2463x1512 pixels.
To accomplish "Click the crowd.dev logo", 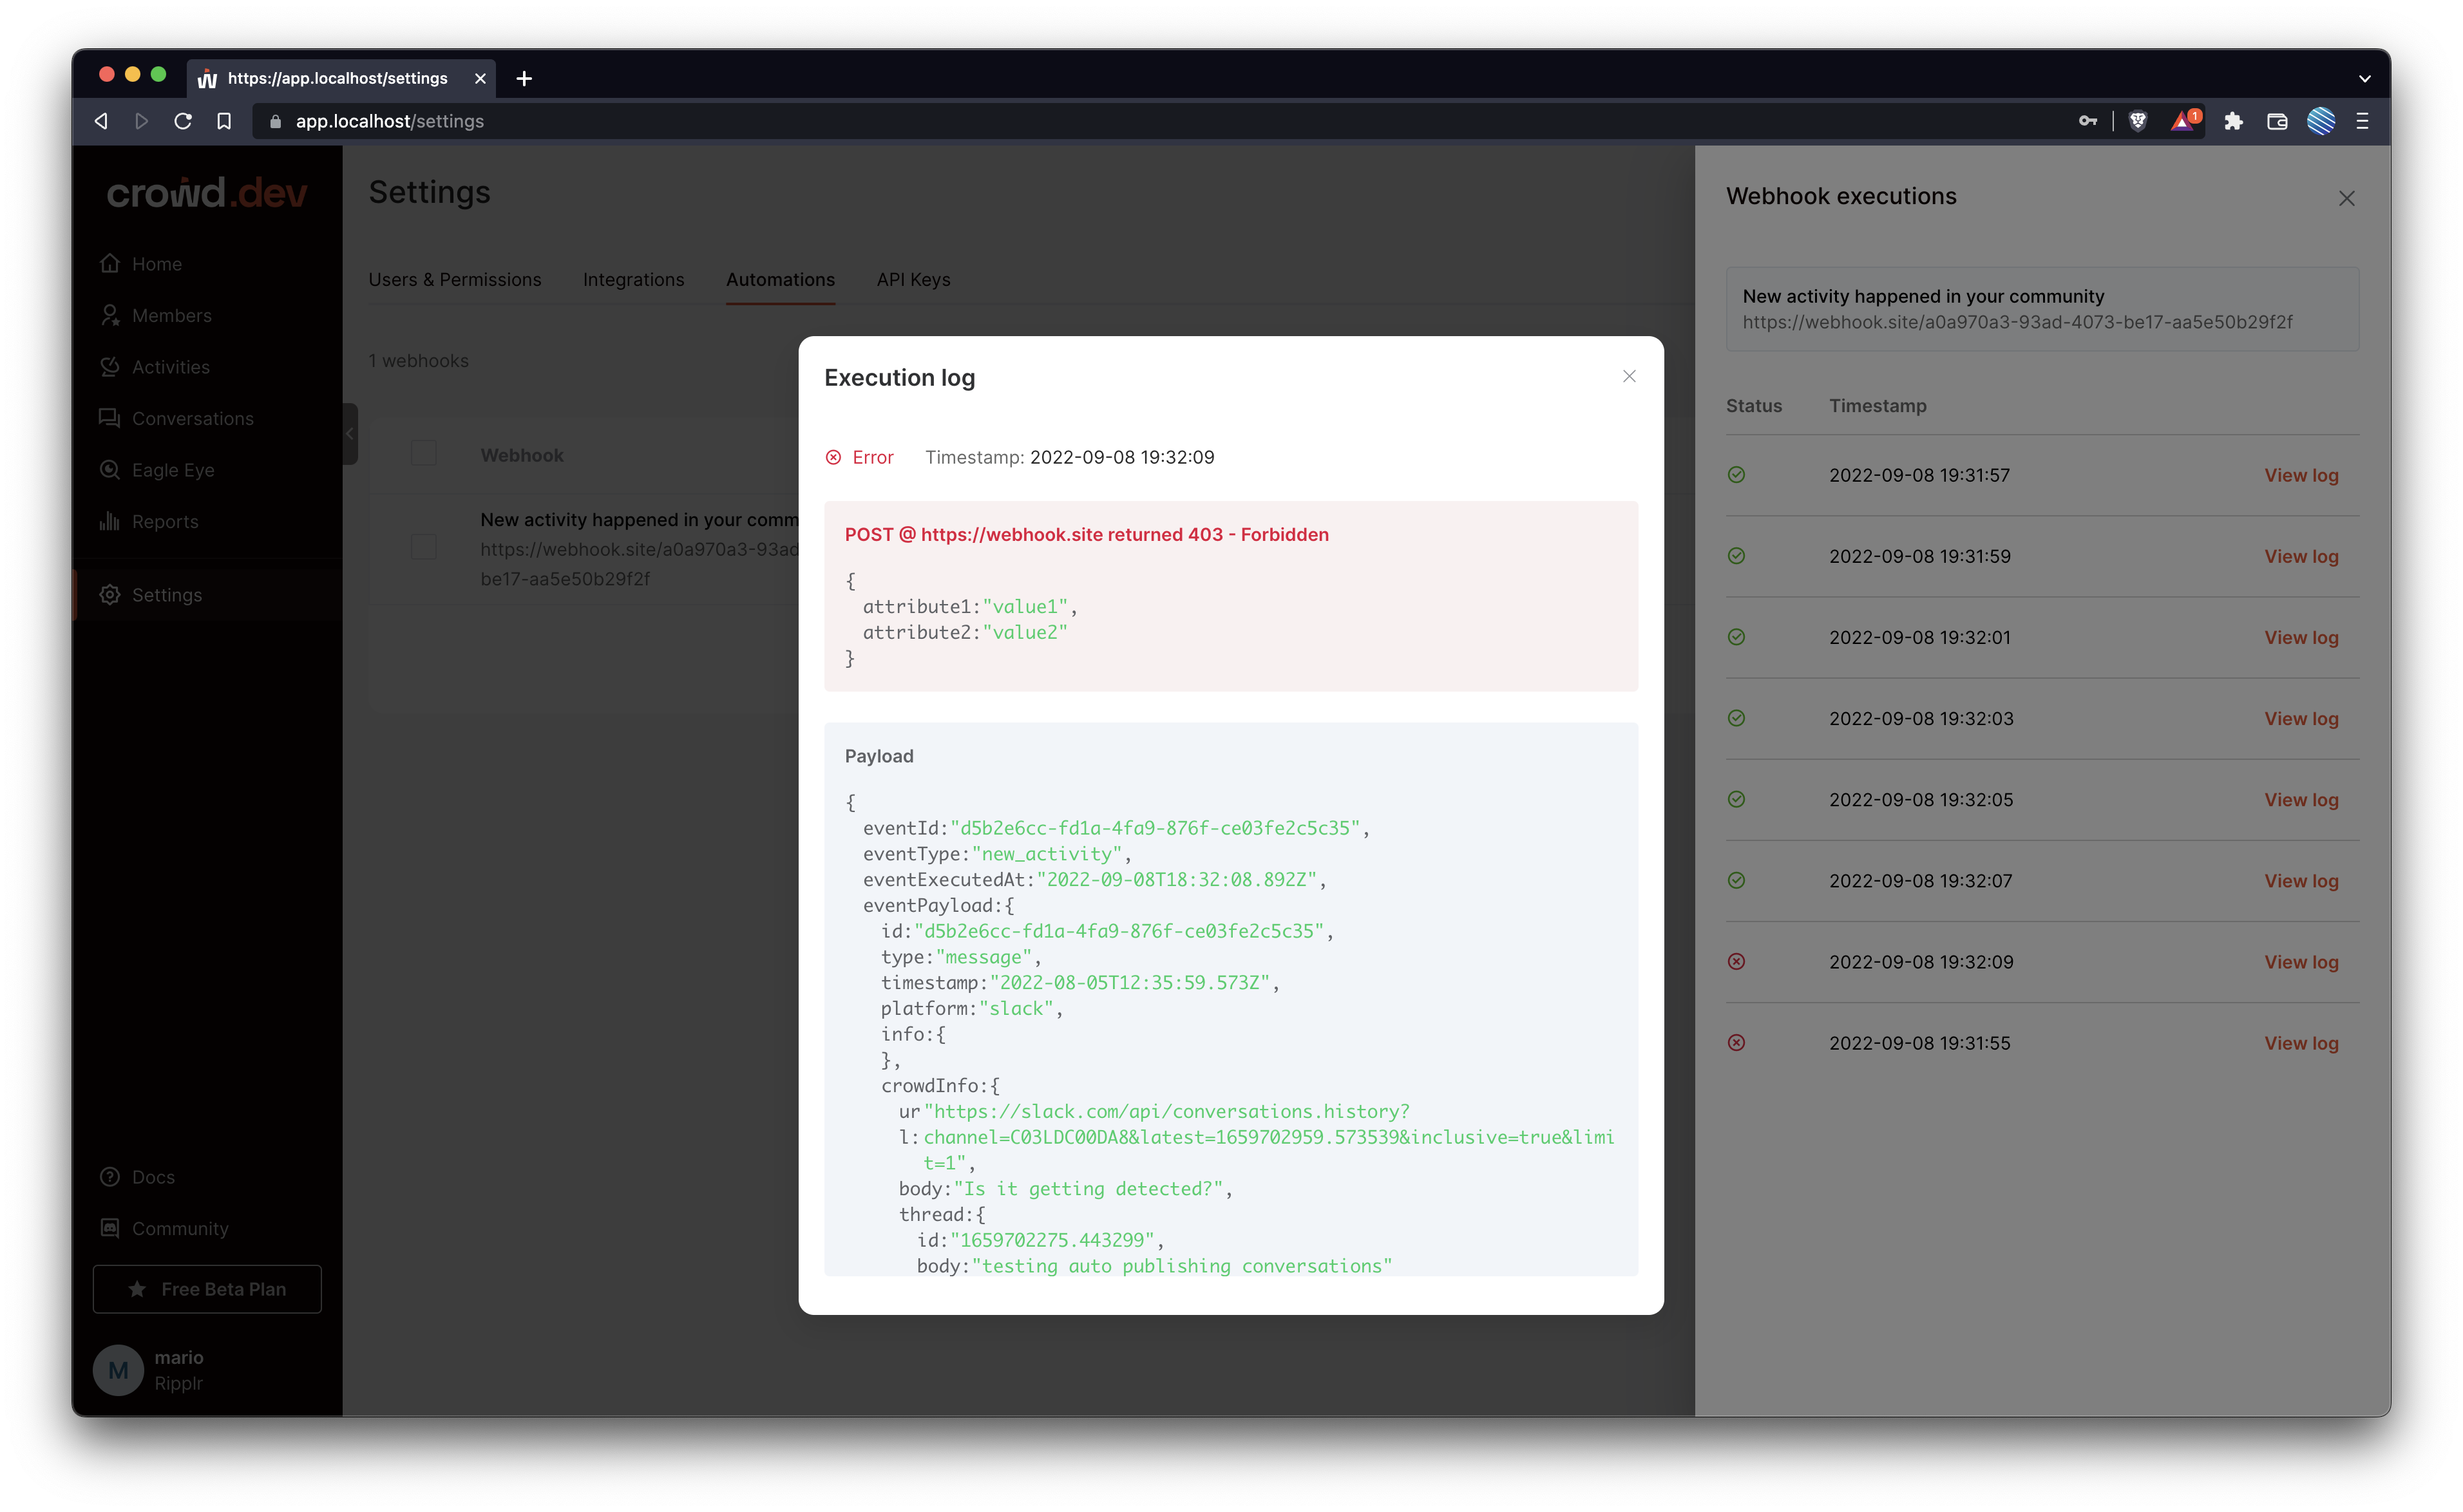I will pos(207,192).
